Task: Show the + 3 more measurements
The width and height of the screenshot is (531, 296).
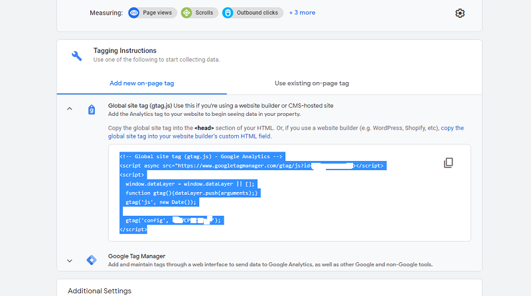Action: (x=302, y=13)
